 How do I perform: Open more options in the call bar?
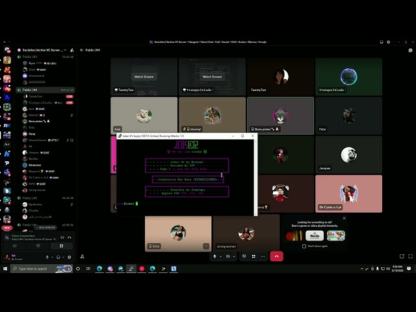[263, 256]
